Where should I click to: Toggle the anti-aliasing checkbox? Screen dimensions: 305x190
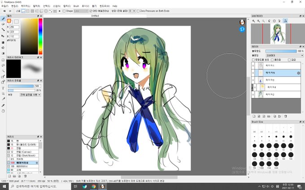pyautogui.click(x=91, y=11)
